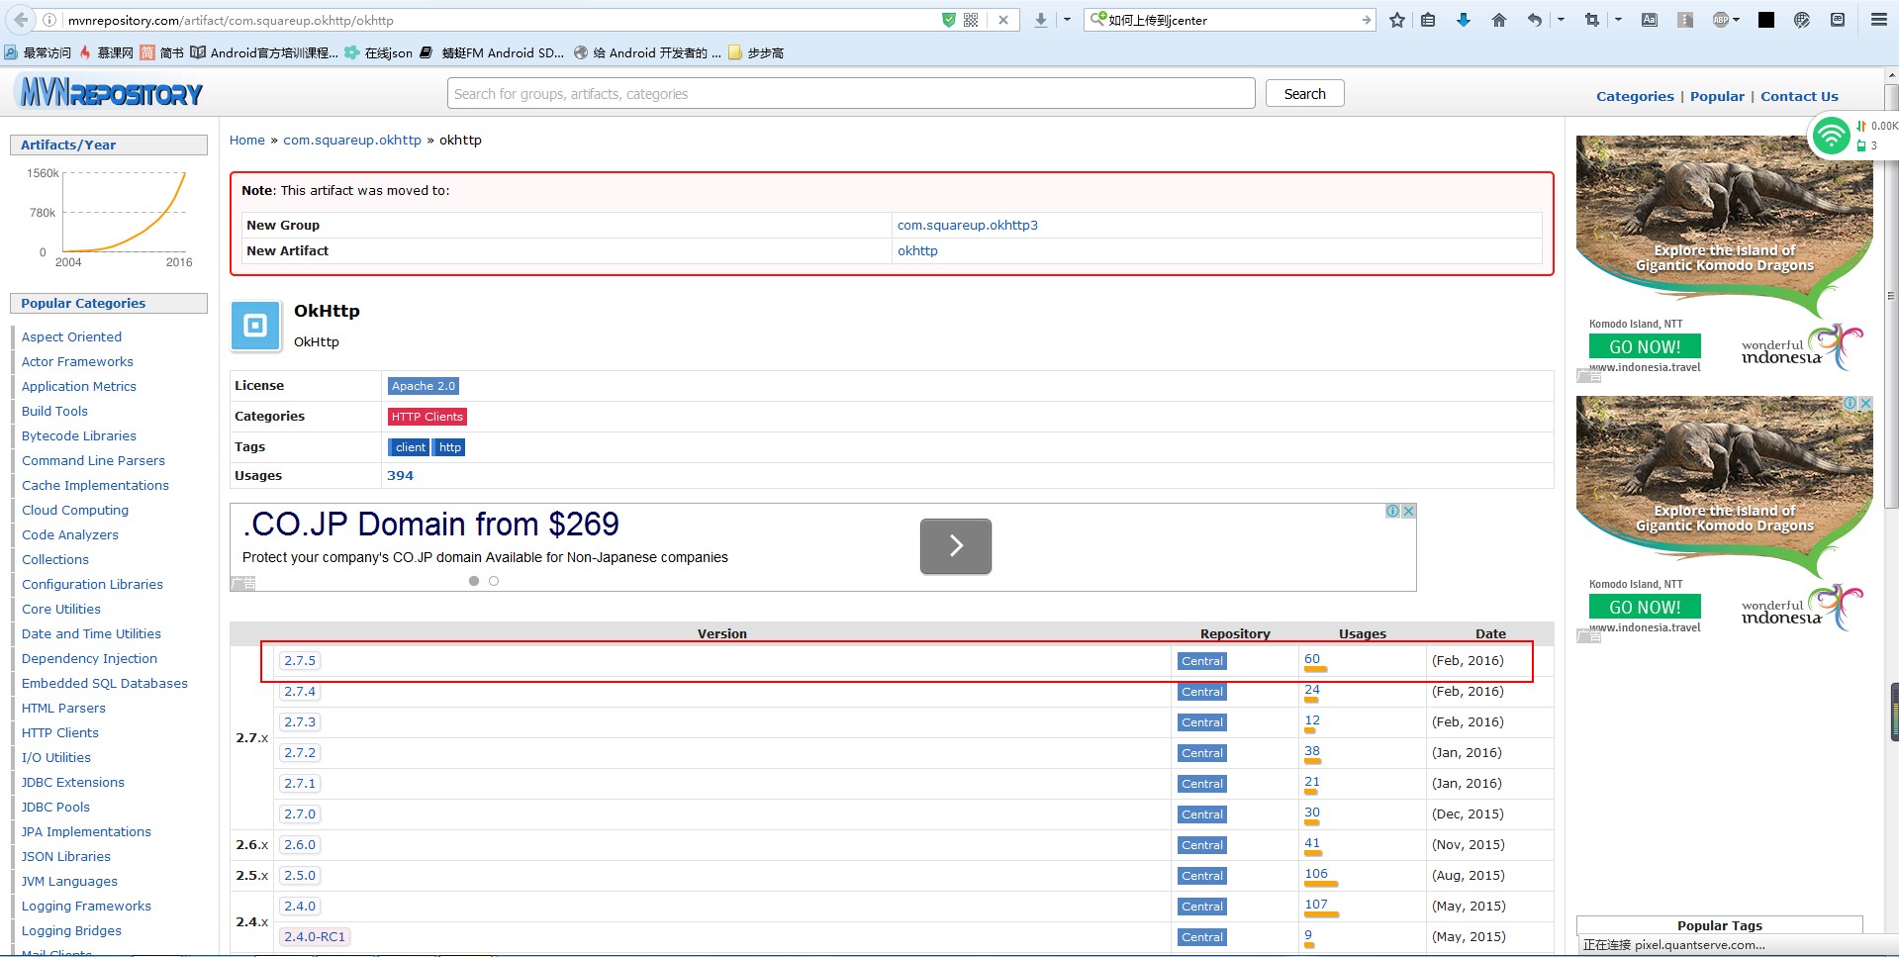Bookmark this page with the star icon

pos(1396,20)
